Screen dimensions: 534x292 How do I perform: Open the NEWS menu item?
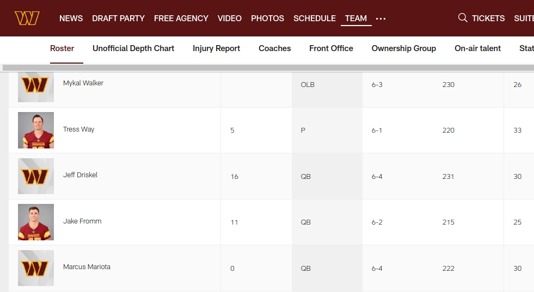click(x=71, y=18)
